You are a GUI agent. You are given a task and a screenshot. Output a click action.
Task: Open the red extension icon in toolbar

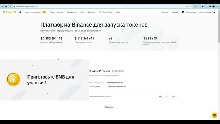[196, 6]
